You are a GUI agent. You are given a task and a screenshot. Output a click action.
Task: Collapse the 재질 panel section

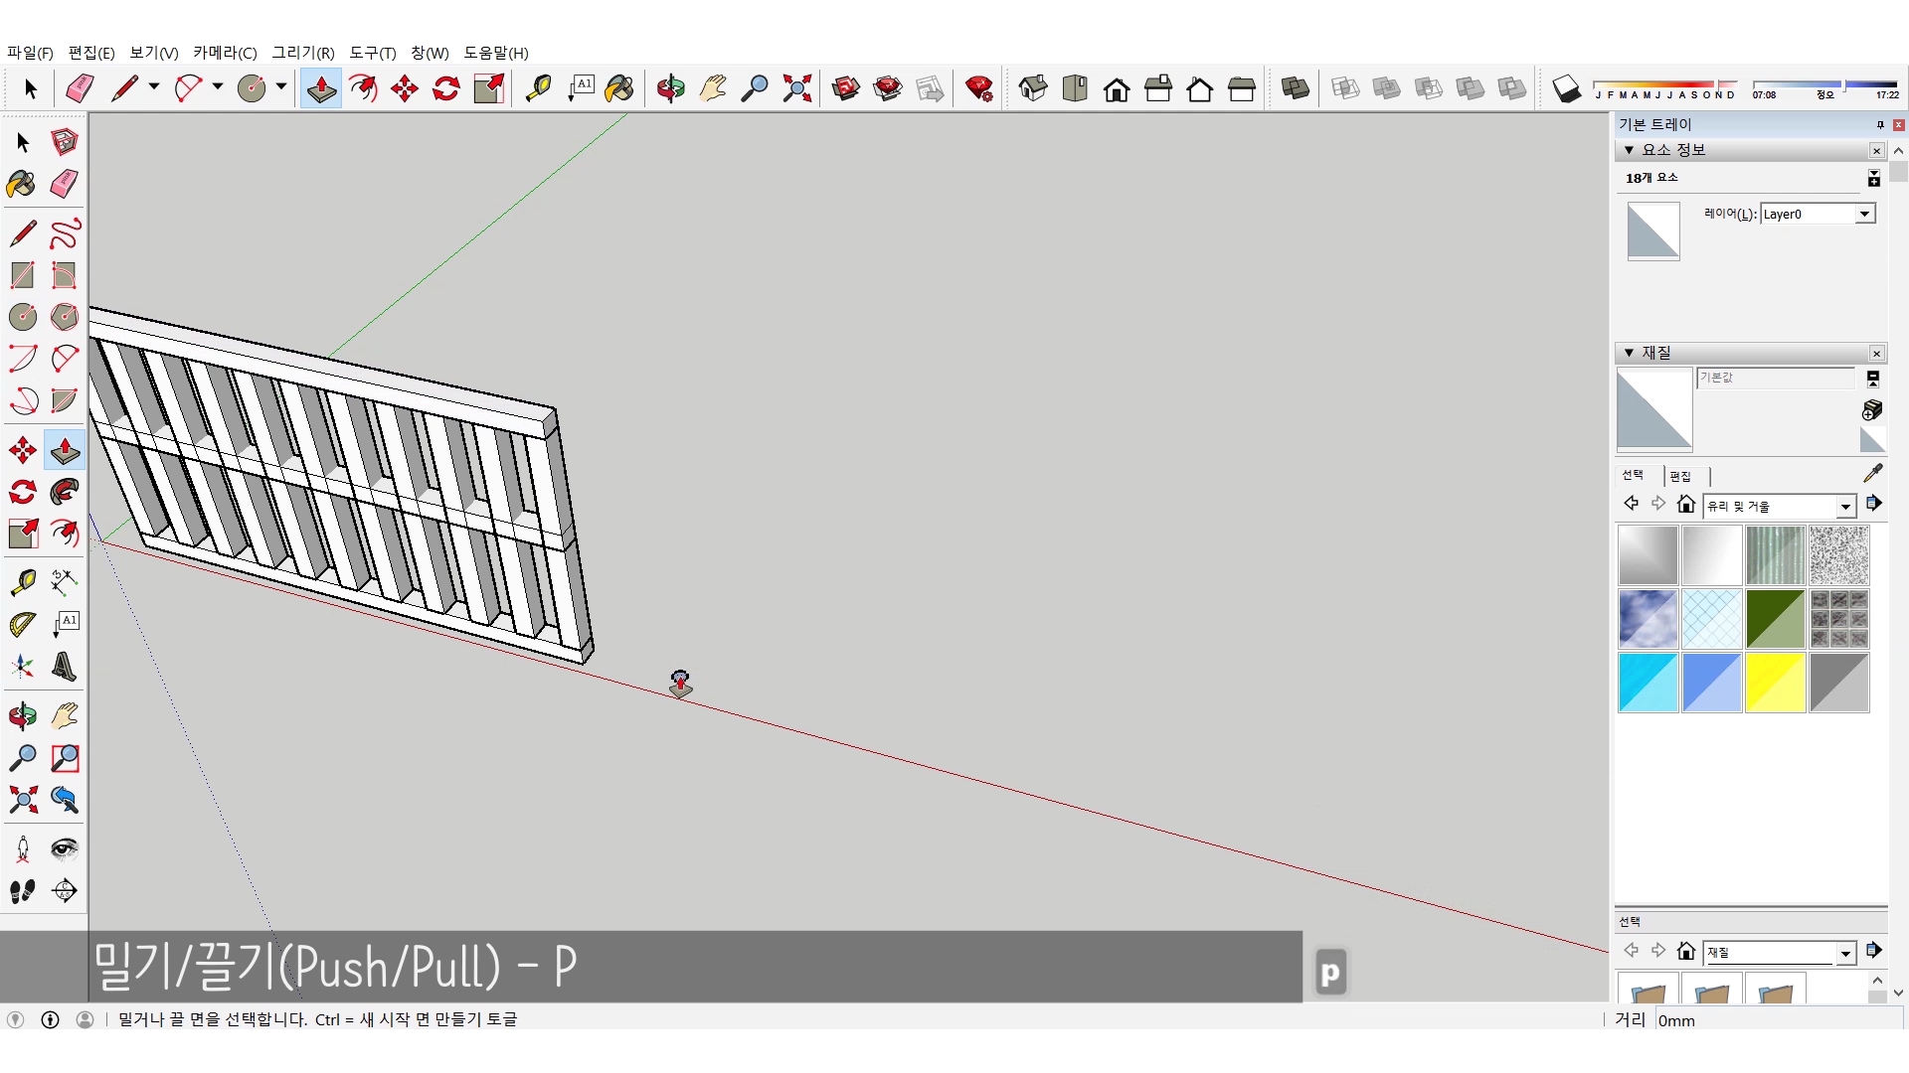1629,353
